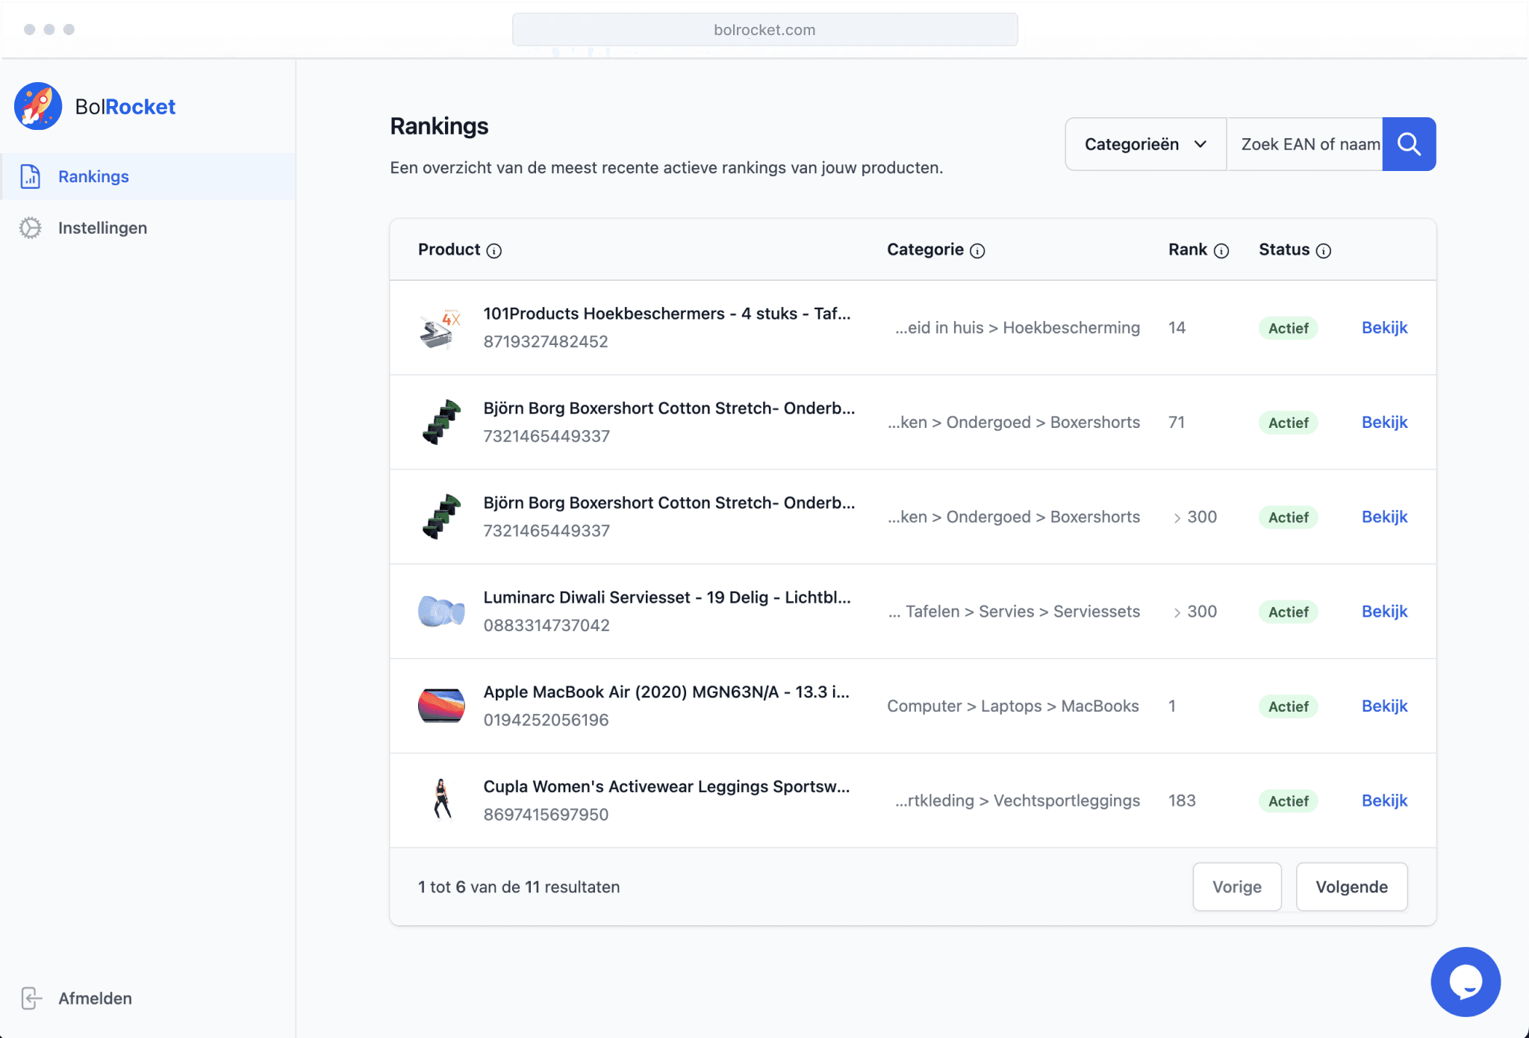Click the Product column header
Image resolution: width=1529 pixels, height=1038 pixels.
(x=449, y=249)
